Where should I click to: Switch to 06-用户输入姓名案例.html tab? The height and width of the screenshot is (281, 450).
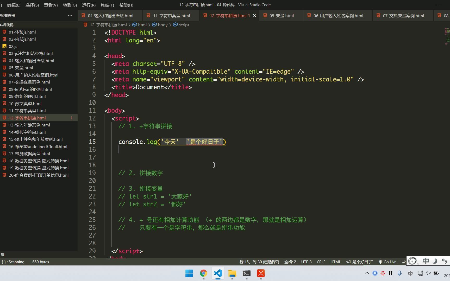pyautogui.click(x=338, y=16)
